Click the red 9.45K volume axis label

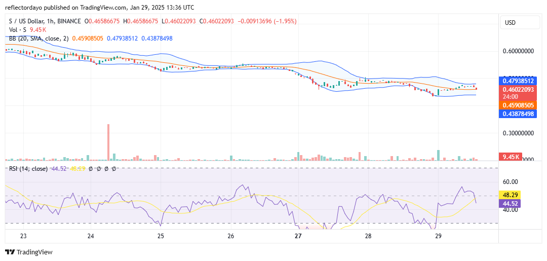pyautogui.click(x=511, y=157)
